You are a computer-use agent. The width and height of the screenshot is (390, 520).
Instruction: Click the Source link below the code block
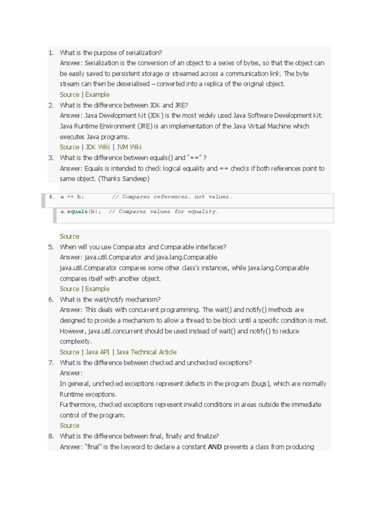tap(70, 236)
